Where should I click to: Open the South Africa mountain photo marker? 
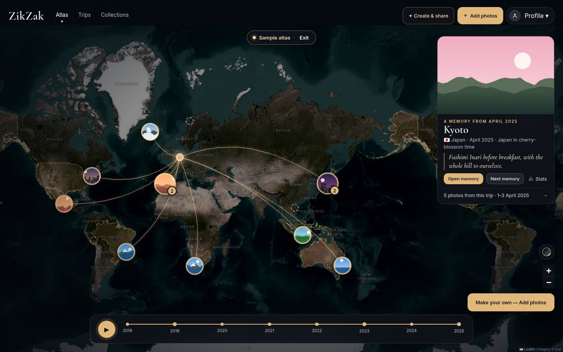(195, 266)
